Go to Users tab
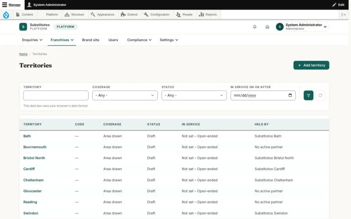This screenshot has width=351, height=219. pyautogui.click(x=113, y=40)
